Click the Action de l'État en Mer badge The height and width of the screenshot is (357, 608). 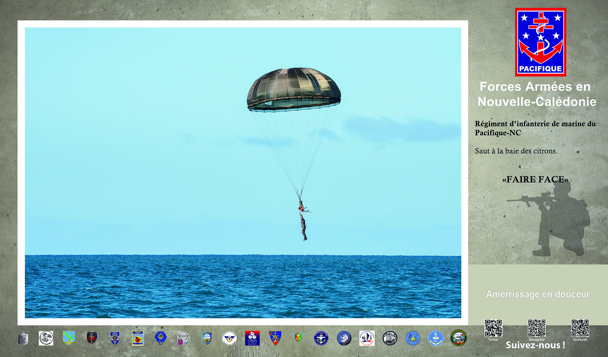(x=321, y=338)
